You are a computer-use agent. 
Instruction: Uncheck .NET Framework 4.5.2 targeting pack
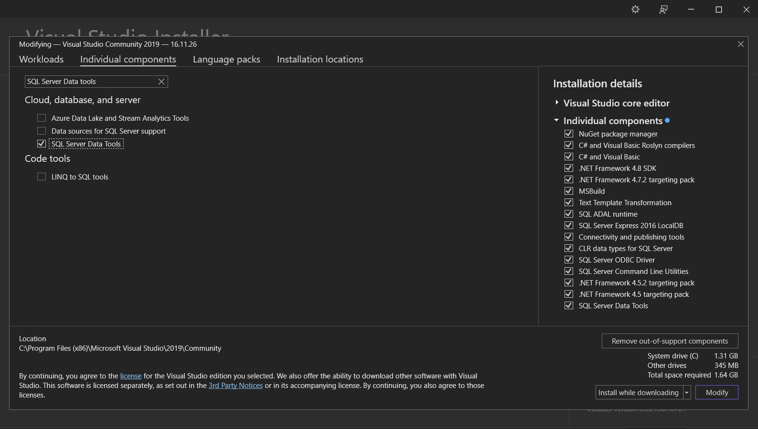click(x=568, y=283)
